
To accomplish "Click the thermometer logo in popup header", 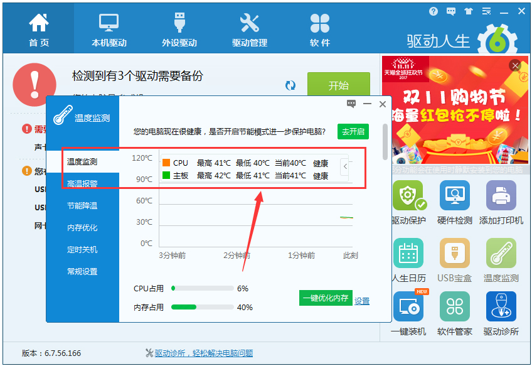I will tap(63, 114).
